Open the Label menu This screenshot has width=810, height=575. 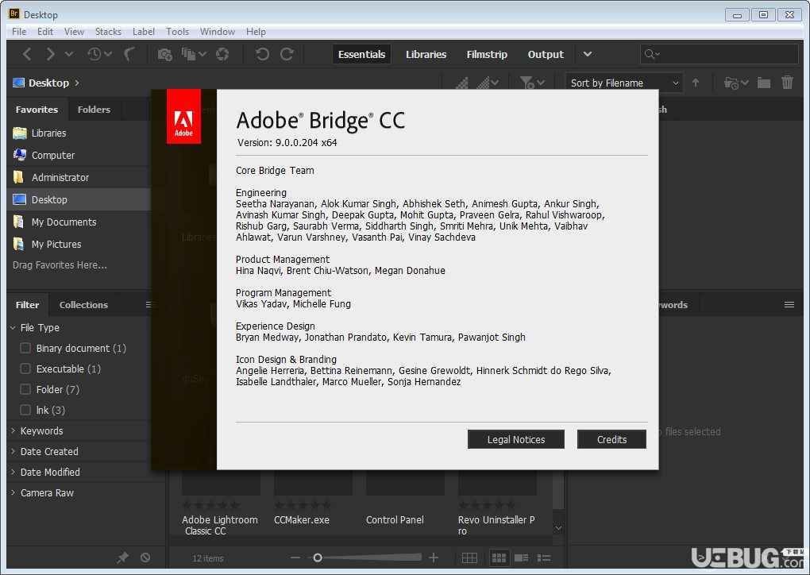(143, 32)
